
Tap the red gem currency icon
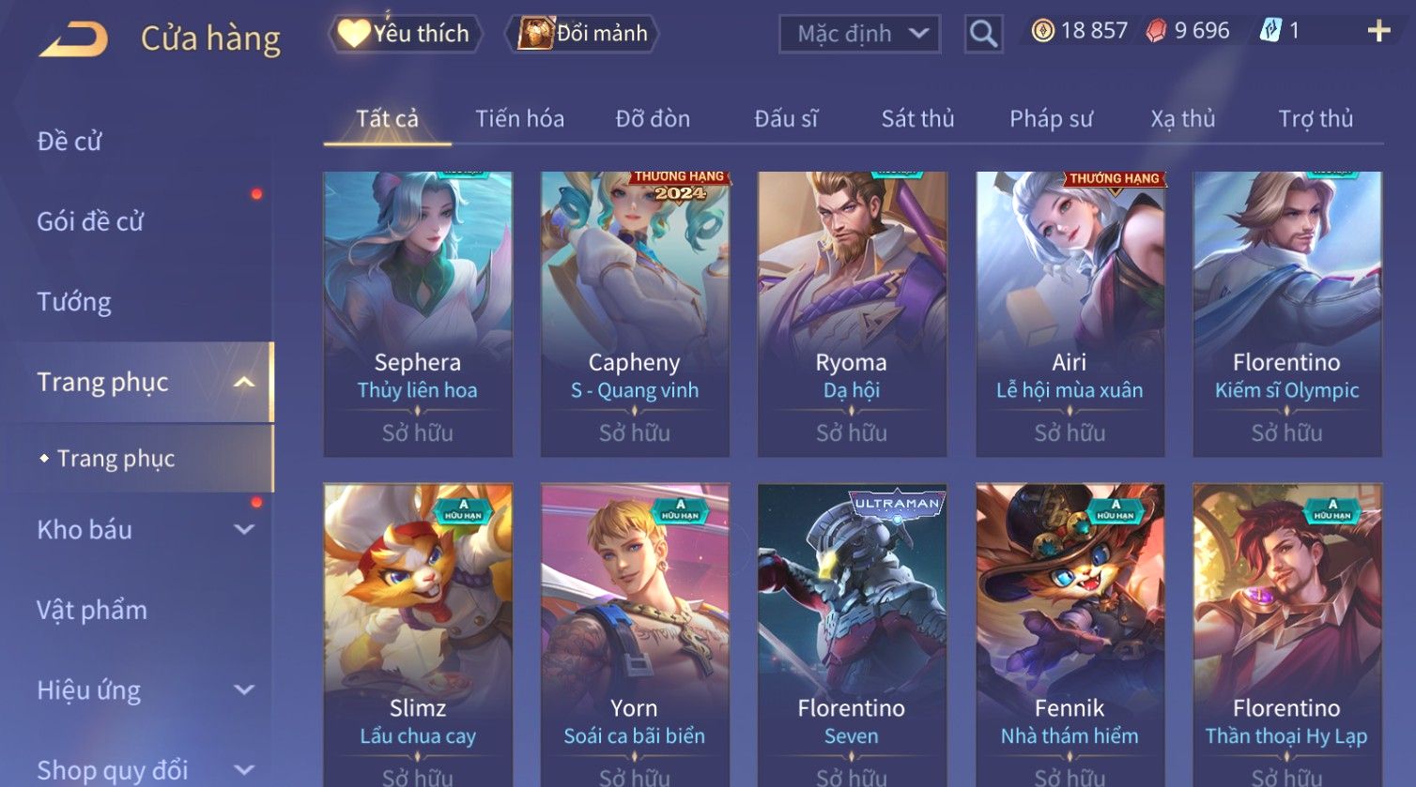click(1156, 31)
